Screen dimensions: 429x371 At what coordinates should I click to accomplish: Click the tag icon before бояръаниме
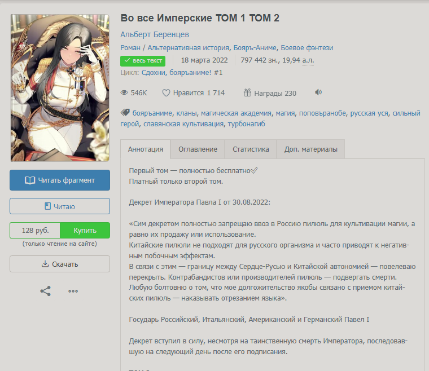tap(125, 113)
